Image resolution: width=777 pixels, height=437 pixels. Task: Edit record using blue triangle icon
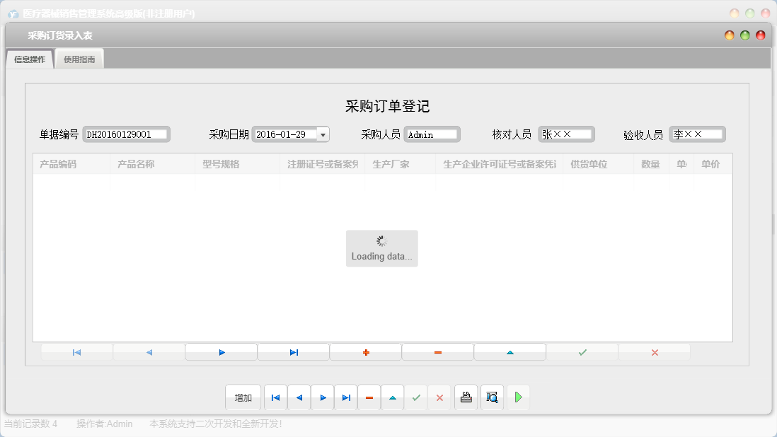coord(392,397)
